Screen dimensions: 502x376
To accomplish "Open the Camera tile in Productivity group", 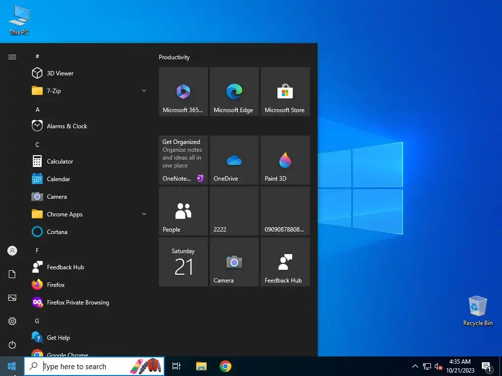I will pyautogui.click(x=234, y=262).
